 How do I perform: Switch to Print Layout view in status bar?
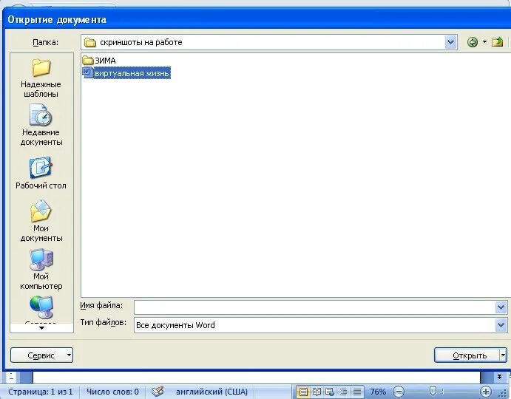pos(303,392)
